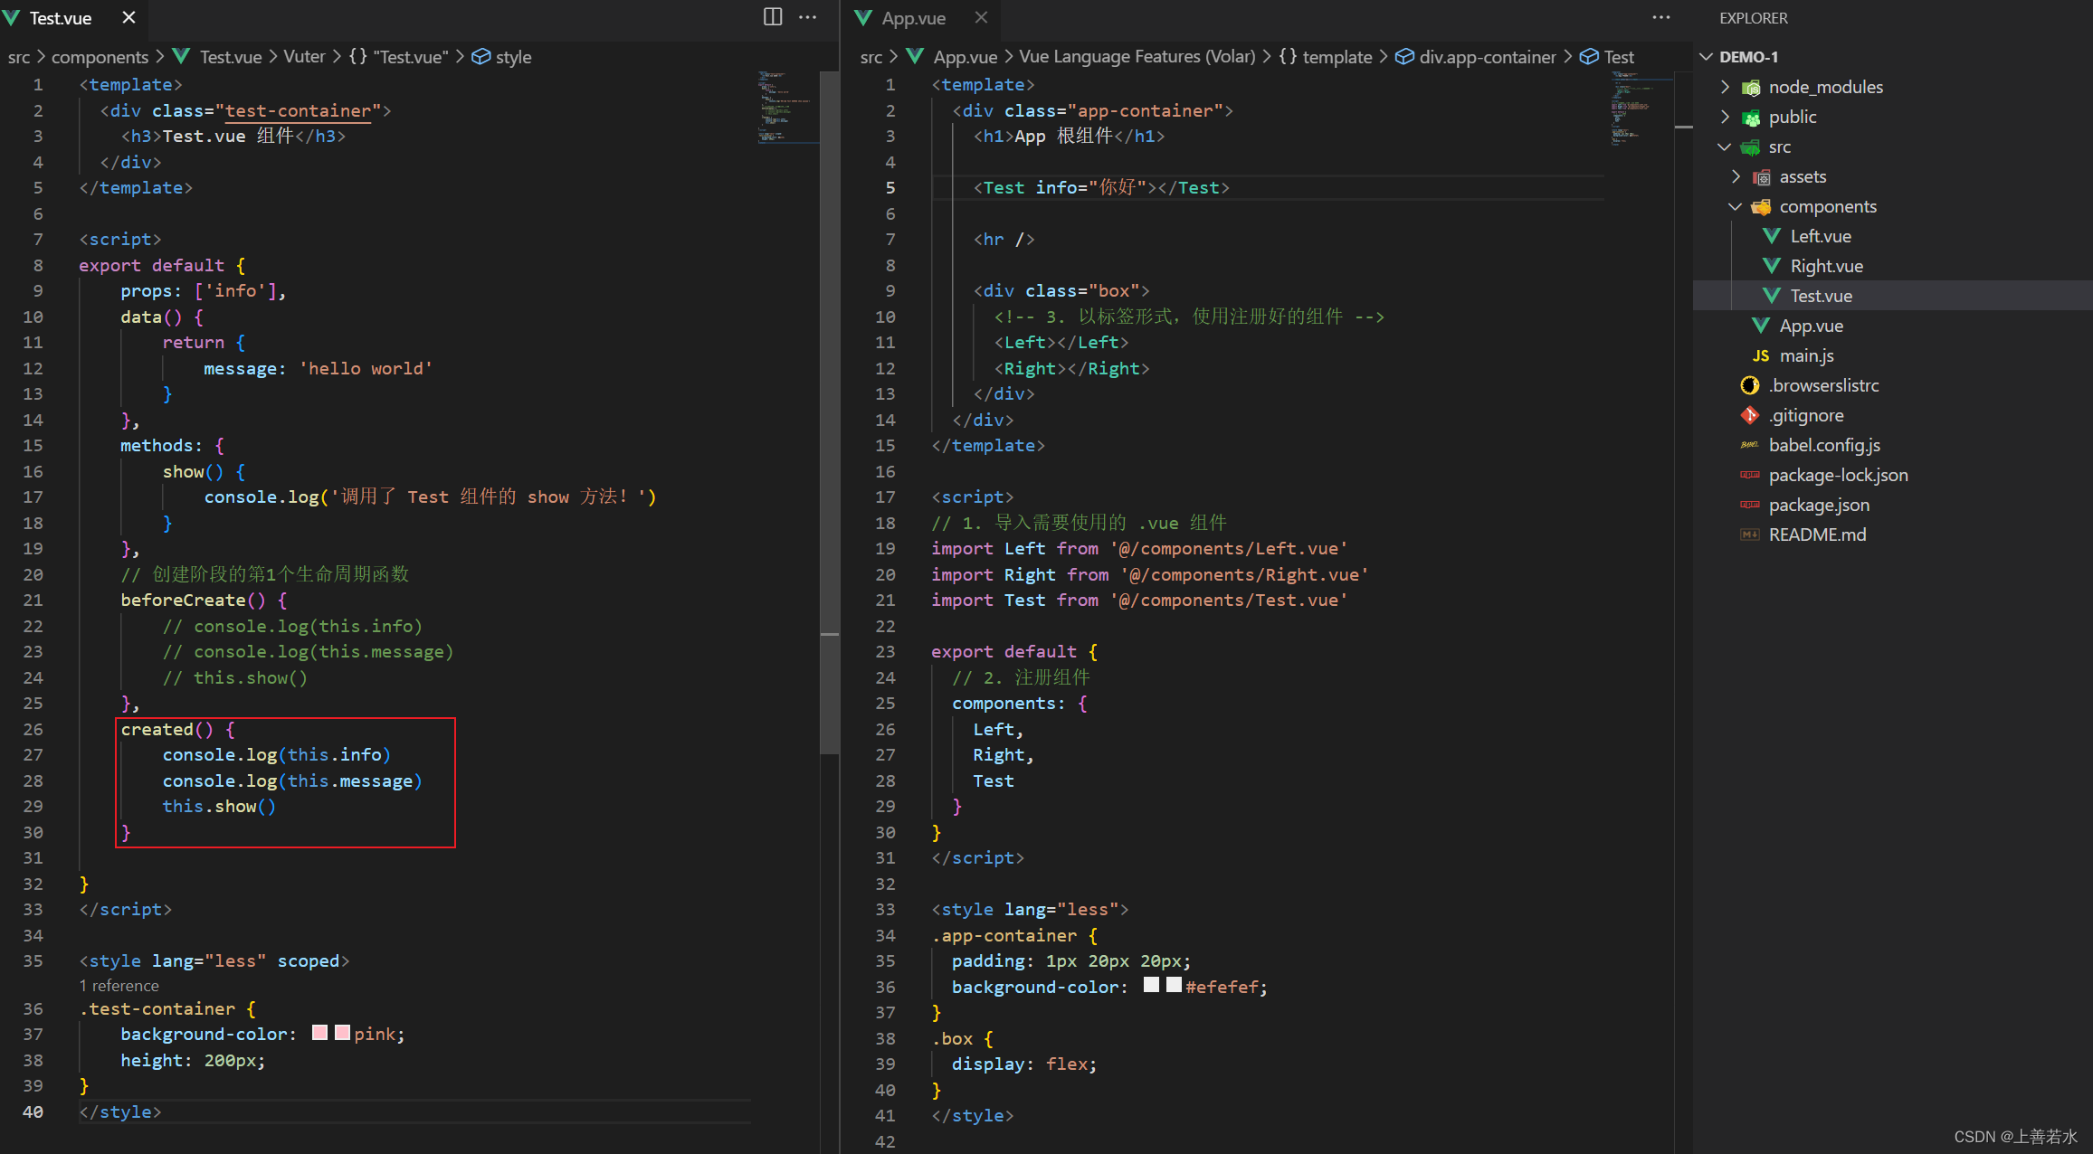Open README.md in explorer
Image resolution: width=2093 pixels, height=1154 pixels.
pos(1817,534)
